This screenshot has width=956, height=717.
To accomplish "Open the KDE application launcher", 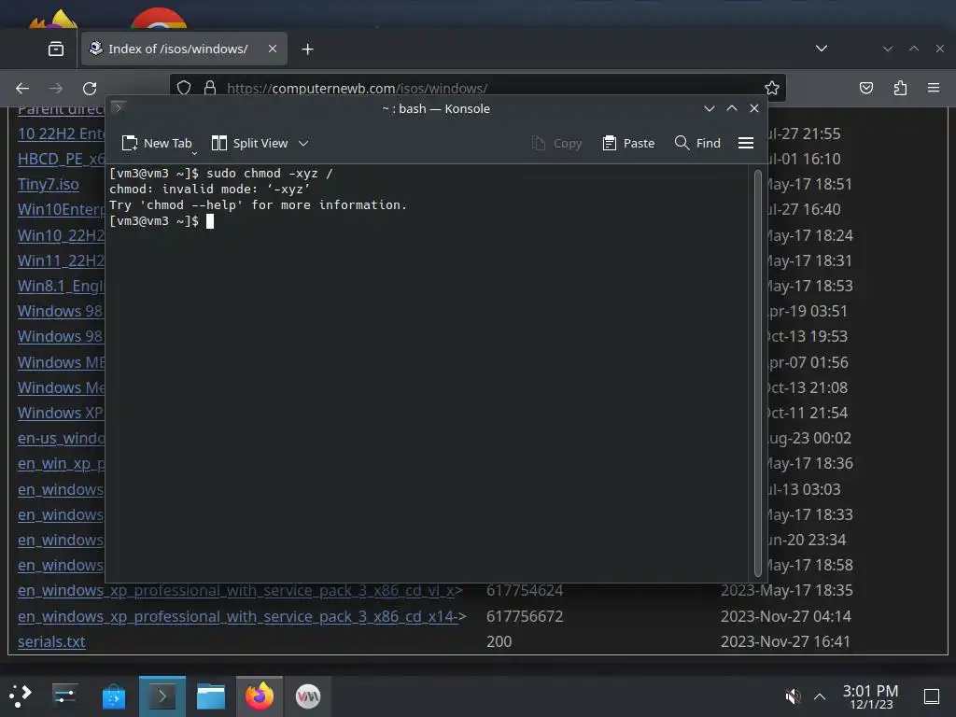I will tap(21, 696).
